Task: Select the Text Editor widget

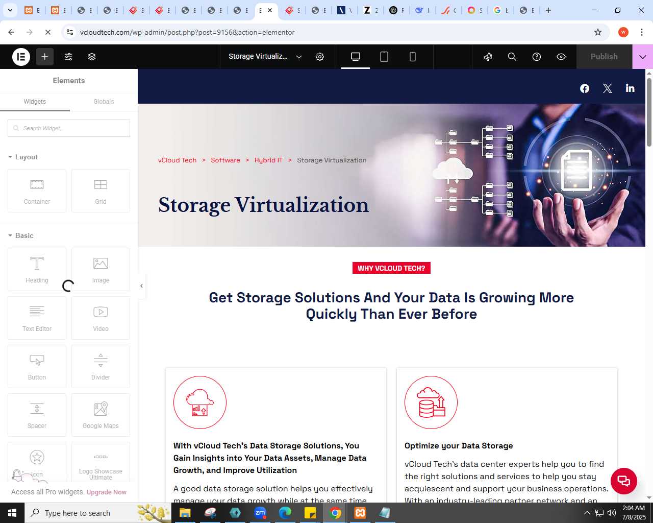Action: pyautogui.click(x=37, y=318)
